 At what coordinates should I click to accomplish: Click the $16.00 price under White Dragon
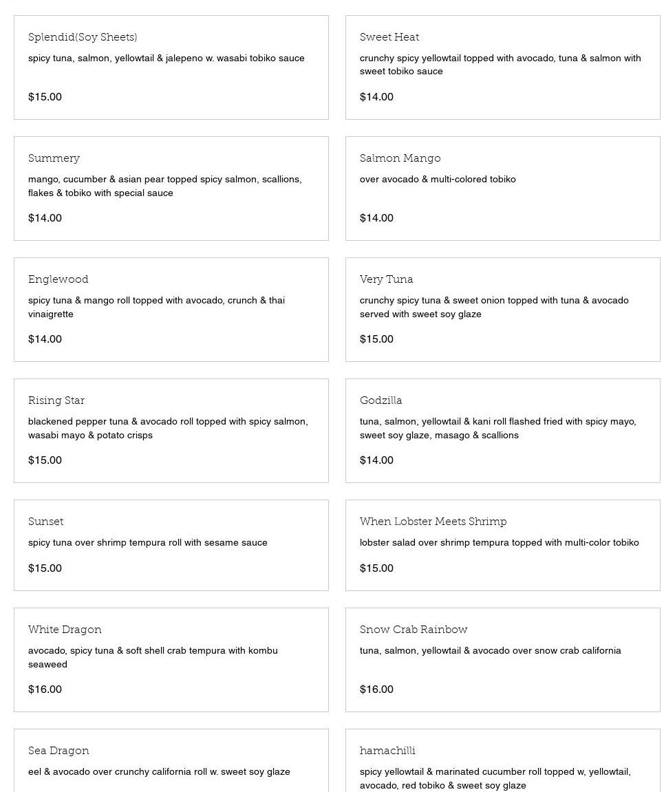coord(45,689)
